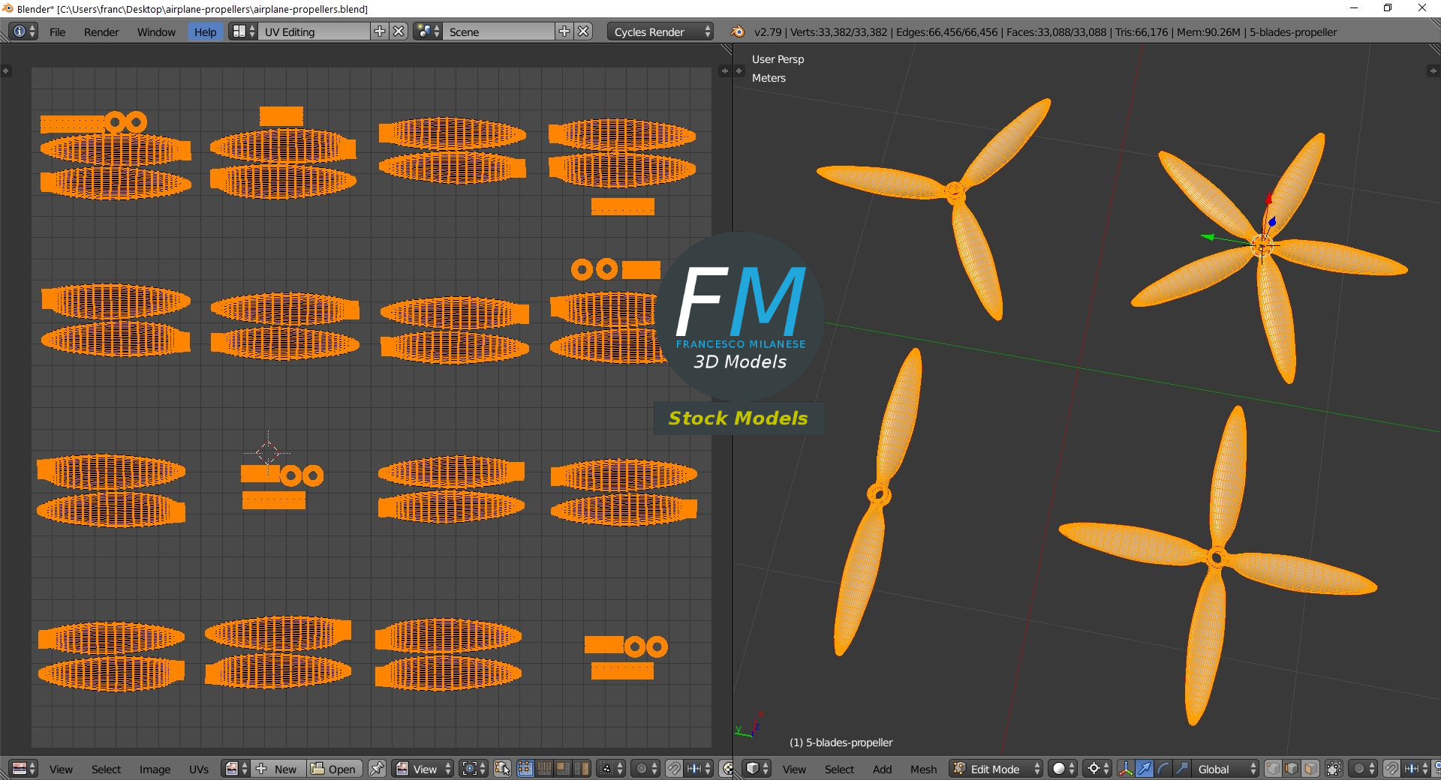Choose the rotate manipulator icon
Screen dimensions: 1441x780
pyautogui.click(x=1163, y=769)
